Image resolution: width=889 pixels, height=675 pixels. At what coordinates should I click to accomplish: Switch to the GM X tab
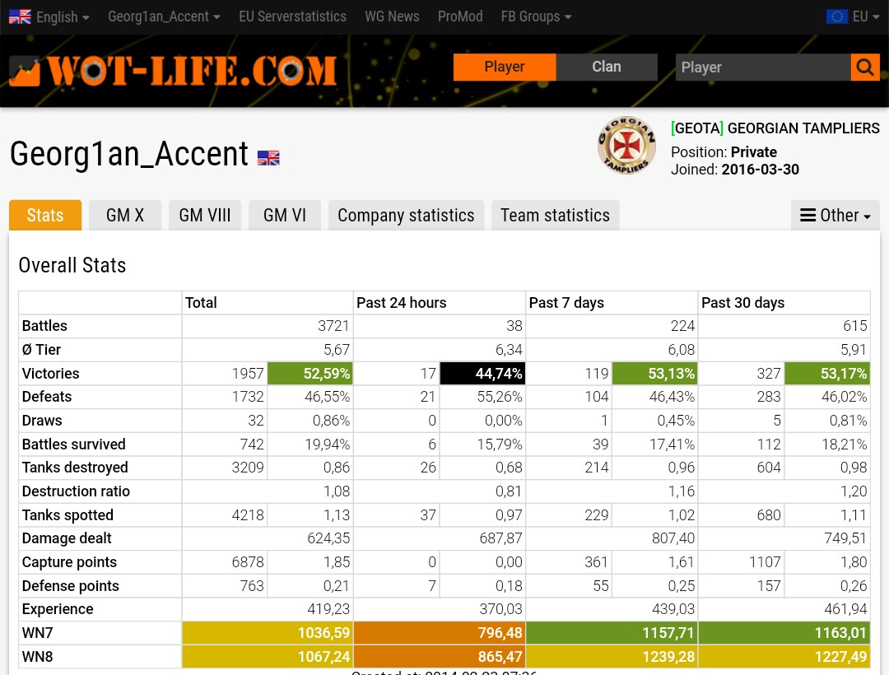pyautogui.click(x=125, y=216)
